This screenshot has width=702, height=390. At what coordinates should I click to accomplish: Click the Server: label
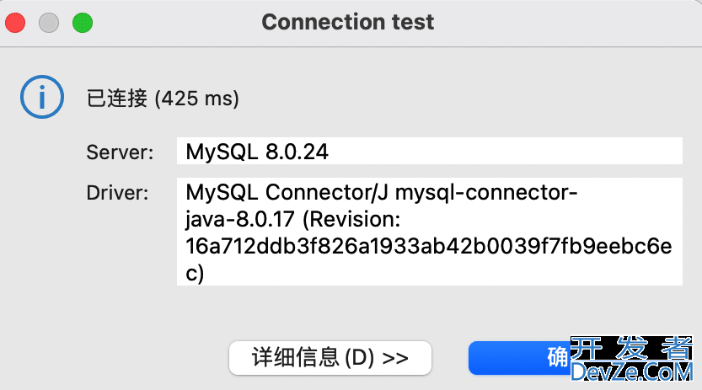click(120, 152)
